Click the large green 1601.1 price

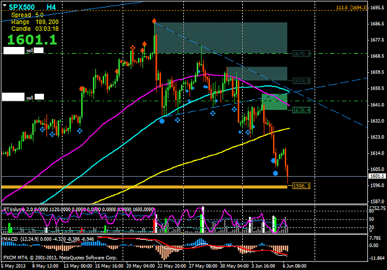(32, 40)
